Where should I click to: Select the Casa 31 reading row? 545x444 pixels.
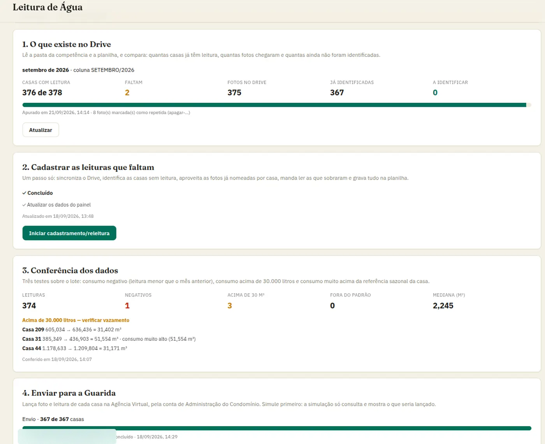point(109,339)
